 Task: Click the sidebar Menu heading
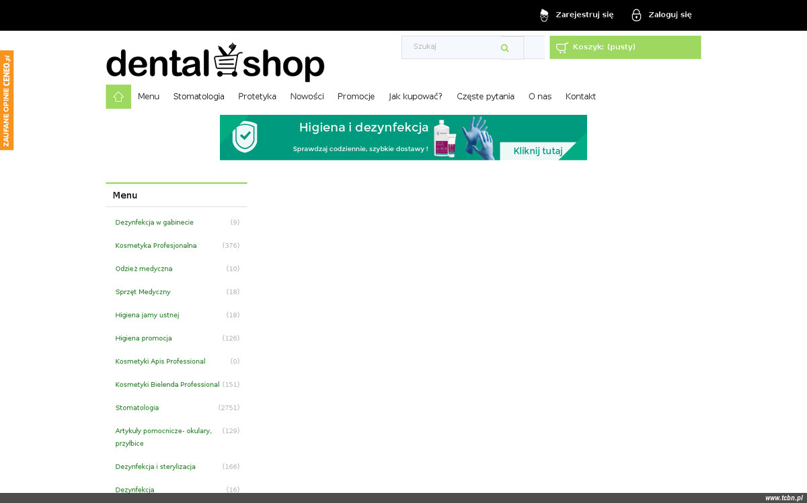point(125,195)
